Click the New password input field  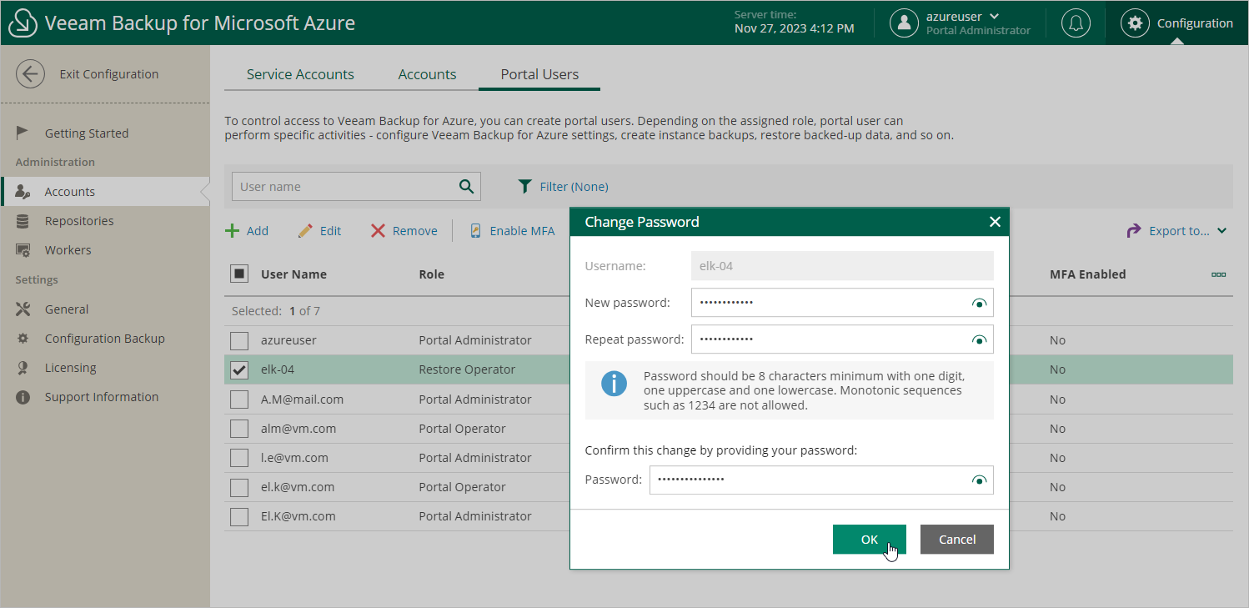click(842, 303)
